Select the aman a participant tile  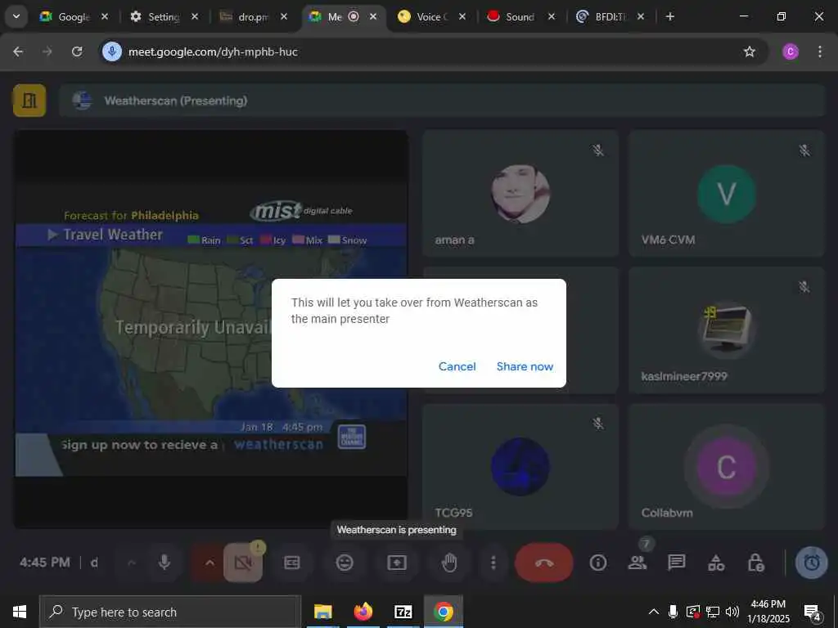pos(520,193)
